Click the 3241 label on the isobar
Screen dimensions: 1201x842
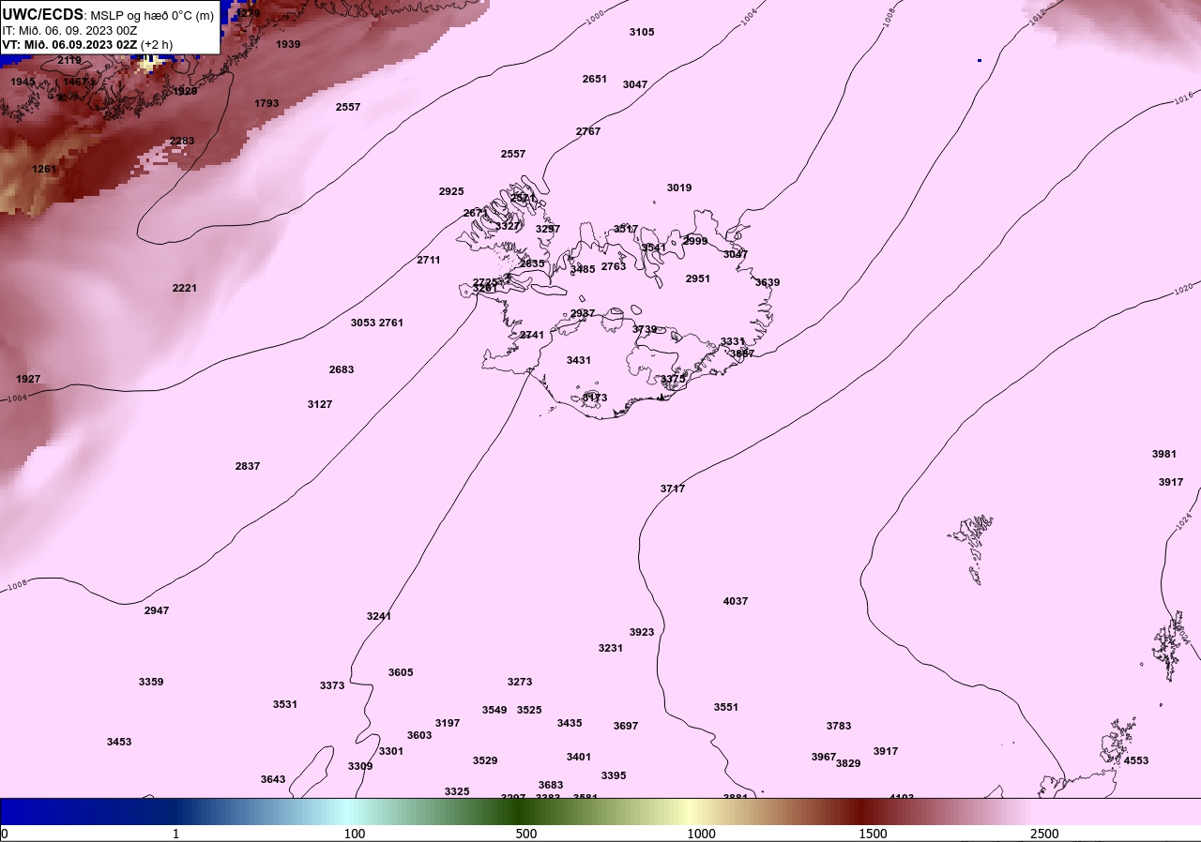(x=379, y=616)
